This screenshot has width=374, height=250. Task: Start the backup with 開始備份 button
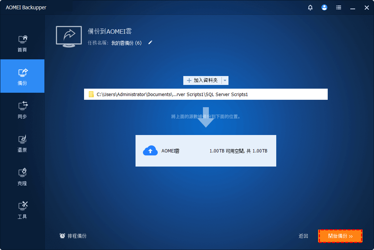(340, 236)
